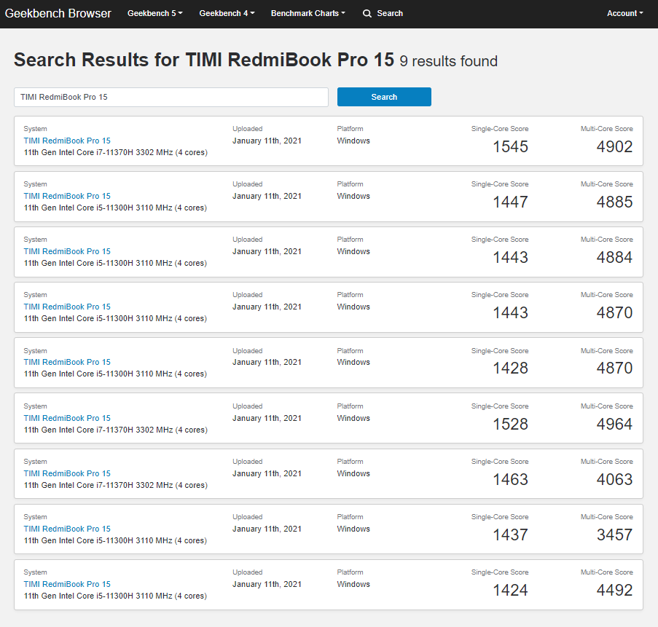The height and width of the screenshot is (627, 658).
Task: Click i7-11370H CPU text in the 4063 row
Action: (115, 485)
